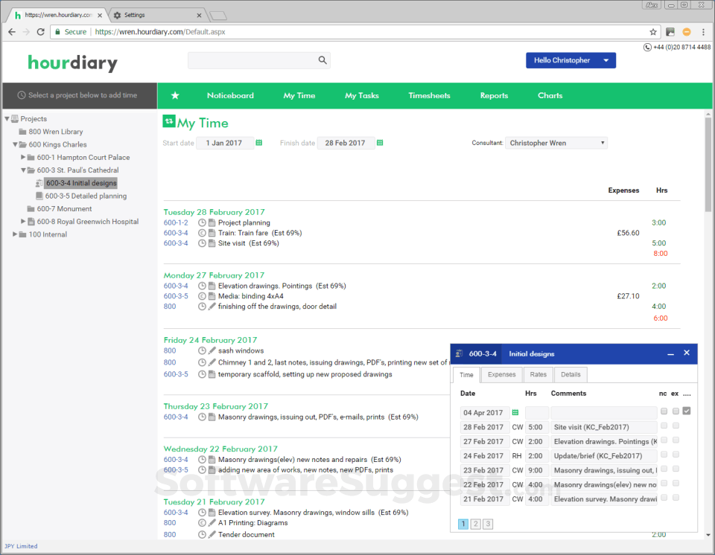715x555 pixels.
Task: Click the clock icon beside Masonry drawings, issuing out
Action: tap(202, 417)
